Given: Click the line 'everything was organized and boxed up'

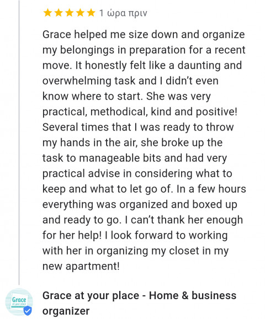Looking at the screenshot, I should tap(140, 205).
